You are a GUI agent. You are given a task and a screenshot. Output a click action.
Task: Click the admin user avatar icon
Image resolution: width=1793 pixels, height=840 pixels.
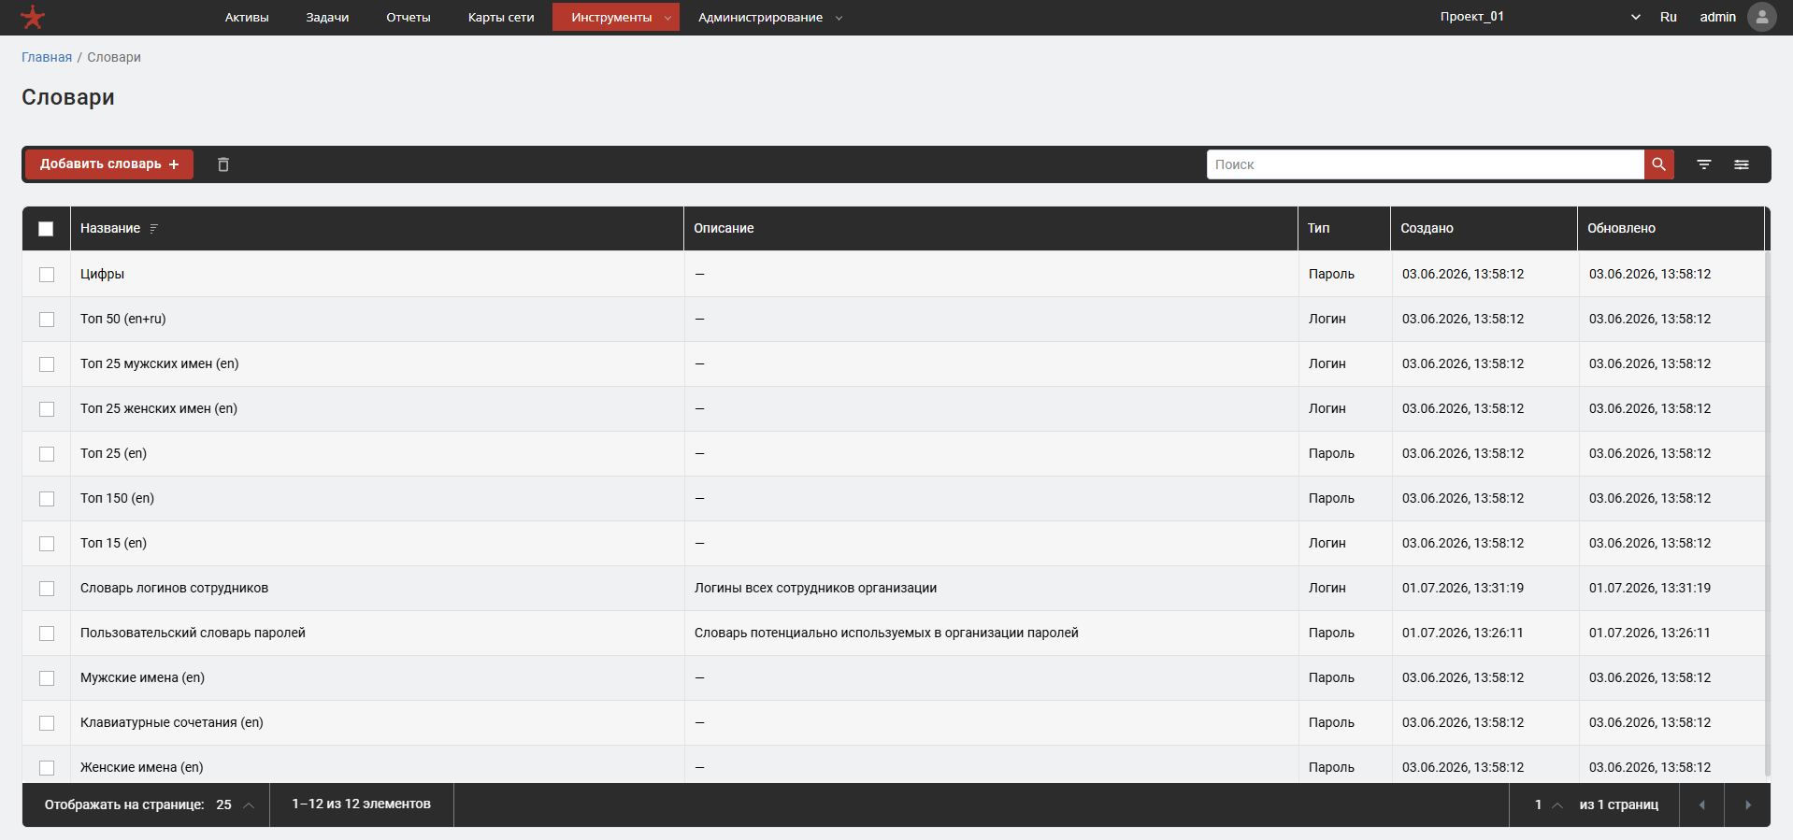[x=1761, y=17]
